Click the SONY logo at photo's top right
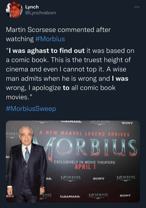This screenshot has width=146, height=208. (x=127, y=123)
